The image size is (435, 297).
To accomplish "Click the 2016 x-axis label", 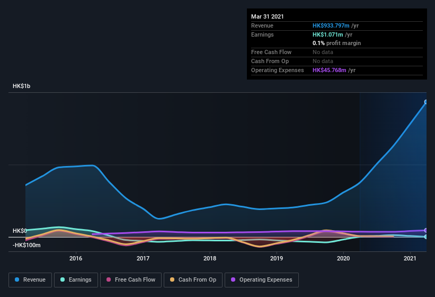I will (x=76, y=258).
